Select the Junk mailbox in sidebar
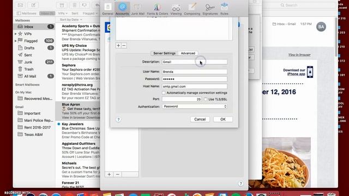Screen dimensions: 349x196 click(34, 62)
